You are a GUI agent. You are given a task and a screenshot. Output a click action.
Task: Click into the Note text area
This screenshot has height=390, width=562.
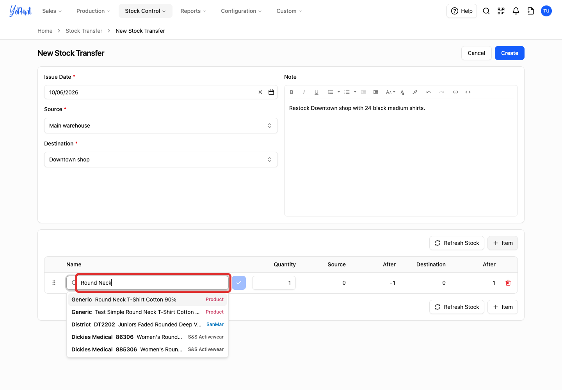pyautogui.click(x=401, y=158)
